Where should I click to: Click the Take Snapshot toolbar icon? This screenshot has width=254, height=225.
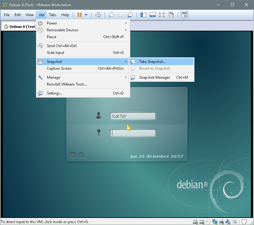[x=111, y=15]
